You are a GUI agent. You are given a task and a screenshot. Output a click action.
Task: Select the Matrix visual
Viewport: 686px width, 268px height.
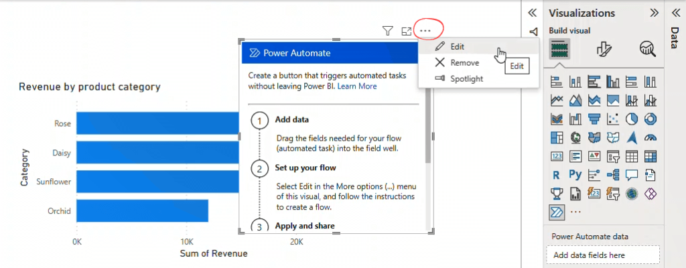[651, 156]
